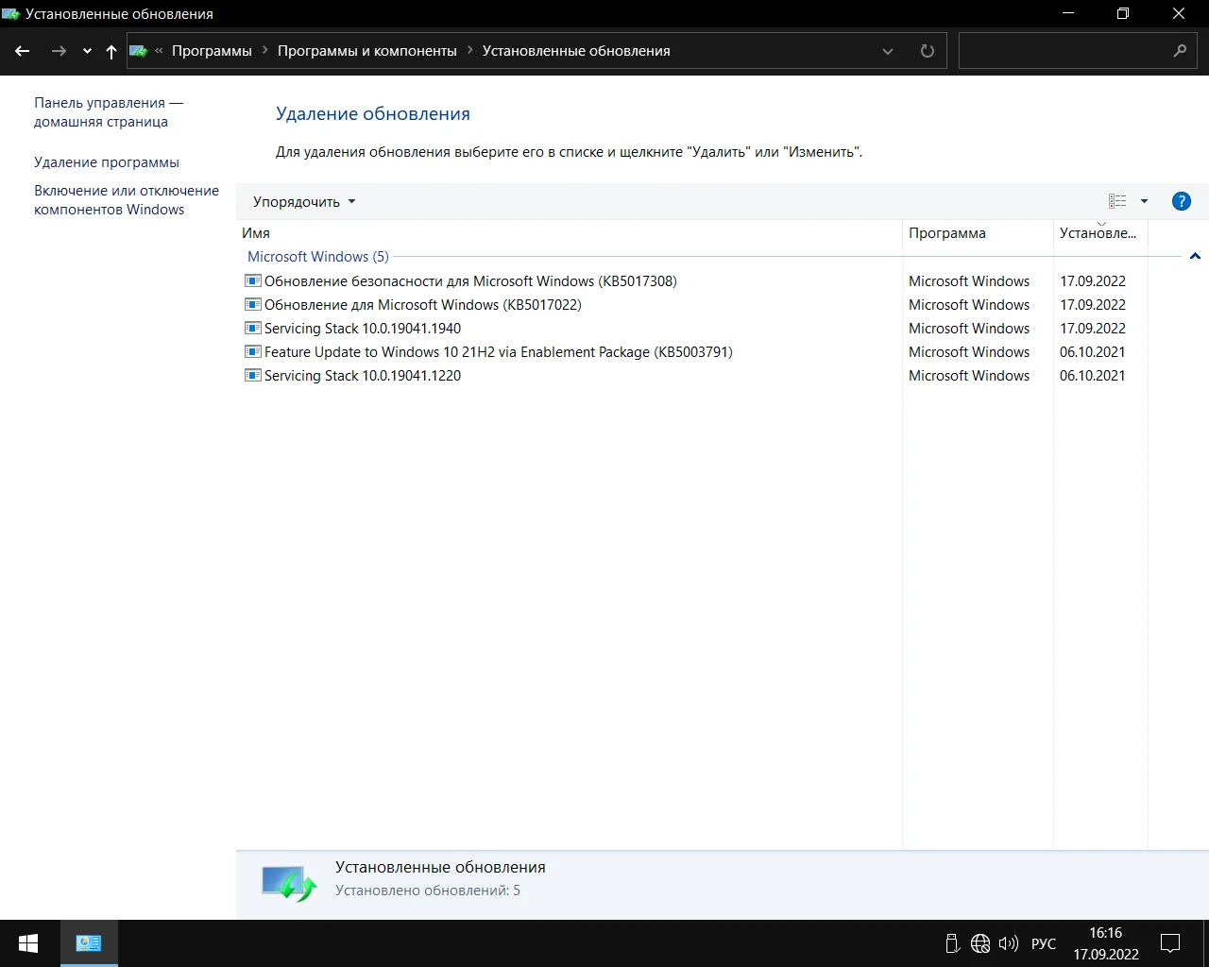Collapse the Microsoft Windows (5) group
The height and width of the screenshot is (967, 1209).
(1195, 257)
